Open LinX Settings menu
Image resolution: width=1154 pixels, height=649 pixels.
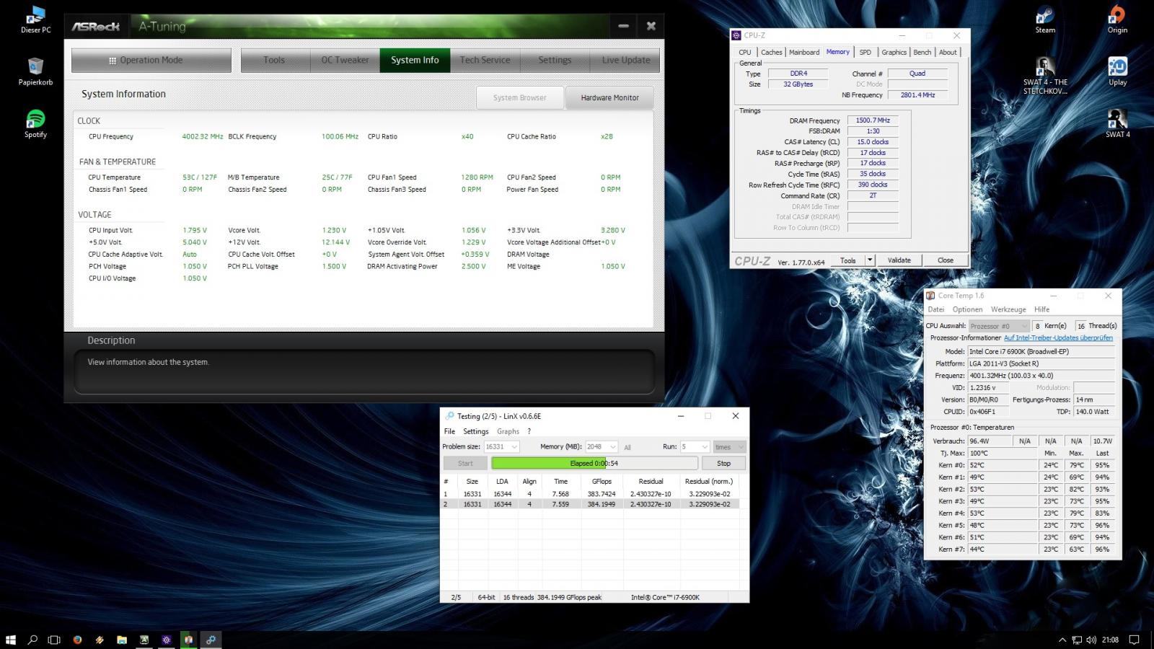475,431
